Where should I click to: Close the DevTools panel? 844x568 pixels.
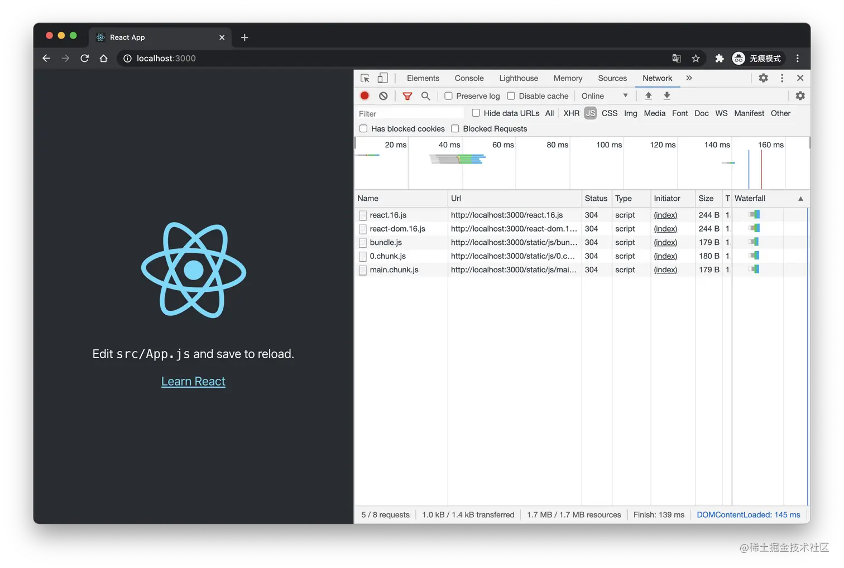[800, 78]
